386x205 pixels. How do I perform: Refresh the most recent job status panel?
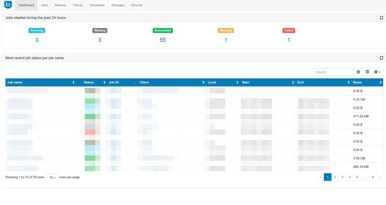[381, 58]
